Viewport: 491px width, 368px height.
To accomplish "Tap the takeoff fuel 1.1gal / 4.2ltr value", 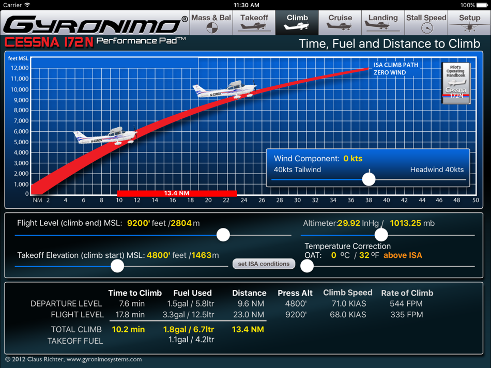I will pos(191,340).
